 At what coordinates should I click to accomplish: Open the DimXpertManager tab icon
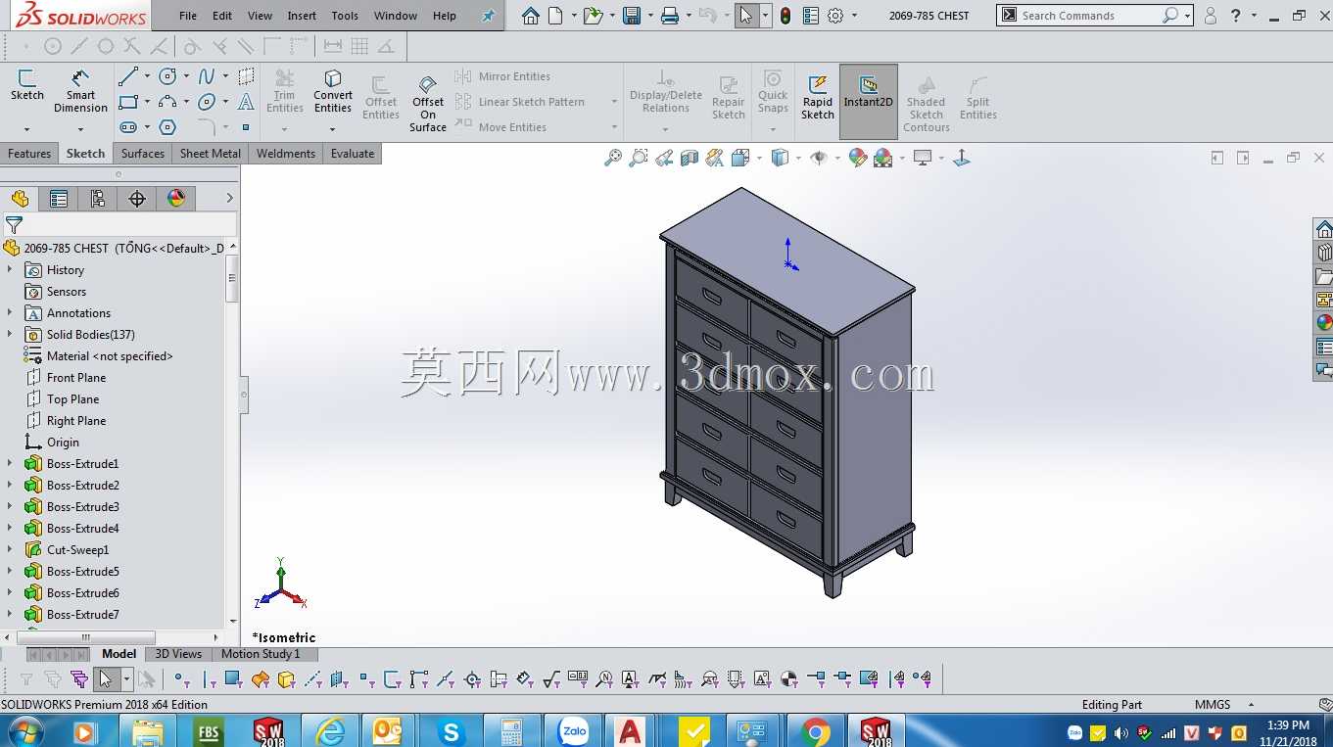click(137, 199)
